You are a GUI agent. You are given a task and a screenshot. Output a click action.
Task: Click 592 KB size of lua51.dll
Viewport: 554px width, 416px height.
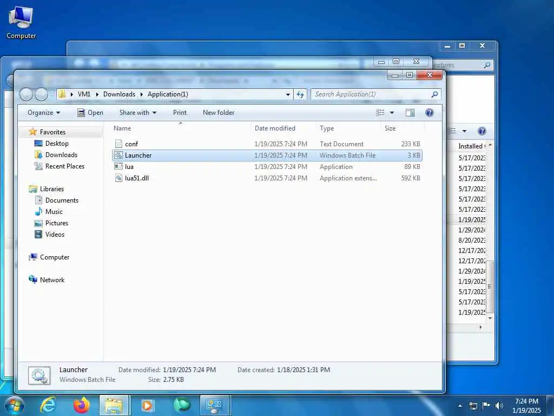point(411,178)
